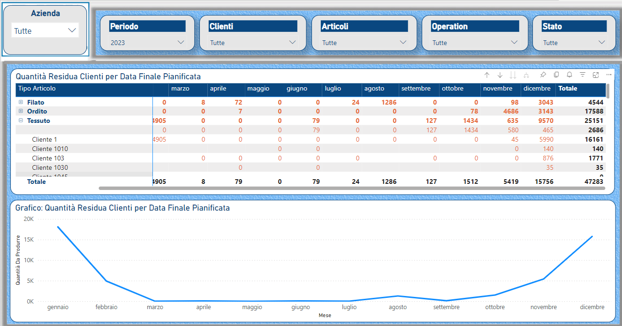This screenshot has width=622, height=326.
Task: Open the visual filters icon
Action: [x=583, y=75]
